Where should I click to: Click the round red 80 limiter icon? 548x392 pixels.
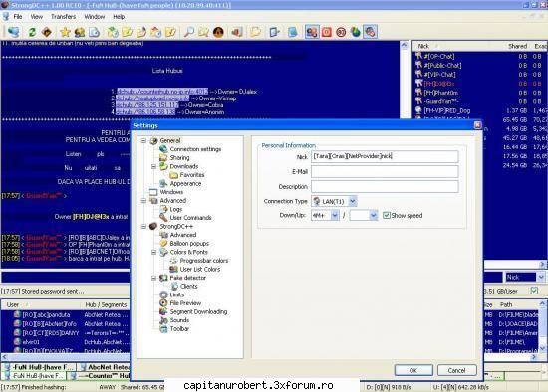click(x=341, y=32)
